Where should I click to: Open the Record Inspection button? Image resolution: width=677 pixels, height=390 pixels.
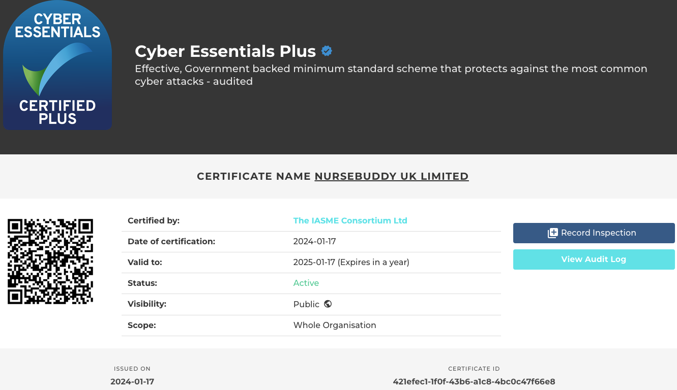point(594,233)
